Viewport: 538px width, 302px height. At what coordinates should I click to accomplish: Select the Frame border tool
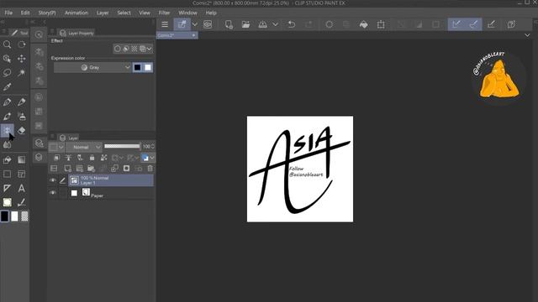click(22, 174)
